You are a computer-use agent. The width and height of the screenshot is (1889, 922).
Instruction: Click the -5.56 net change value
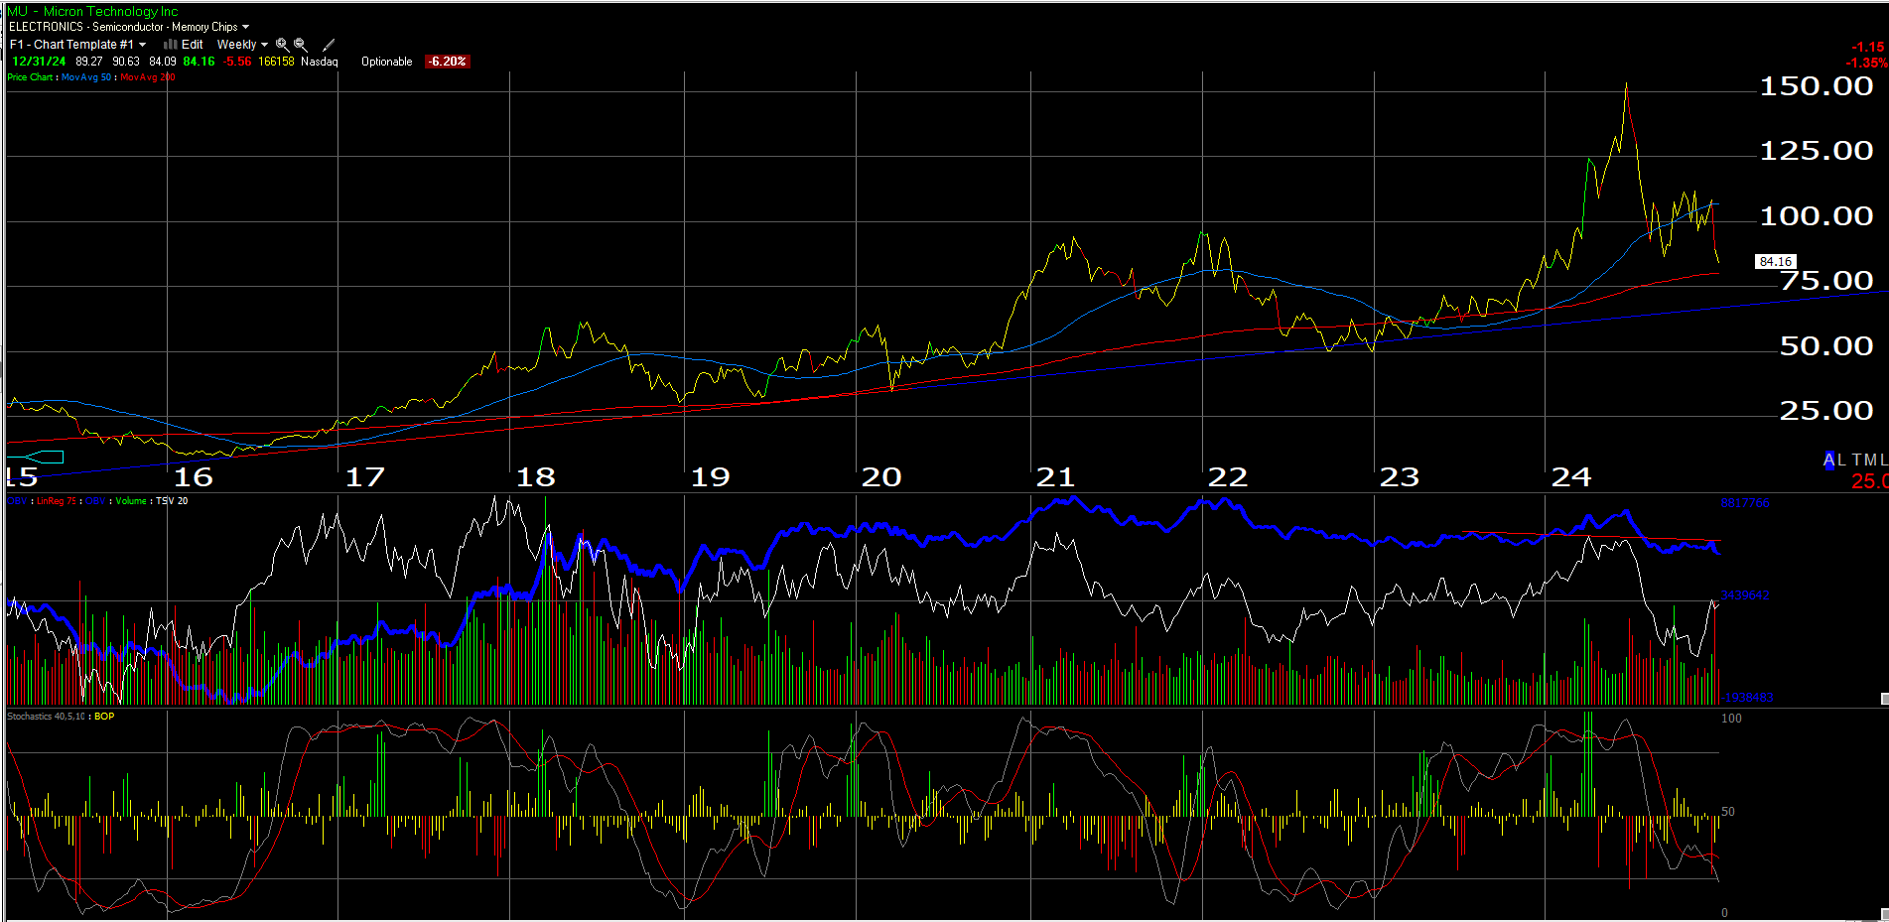click(237, 62)
